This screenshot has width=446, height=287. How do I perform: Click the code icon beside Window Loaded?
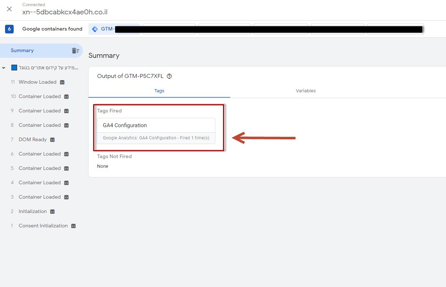click(62, 82)
